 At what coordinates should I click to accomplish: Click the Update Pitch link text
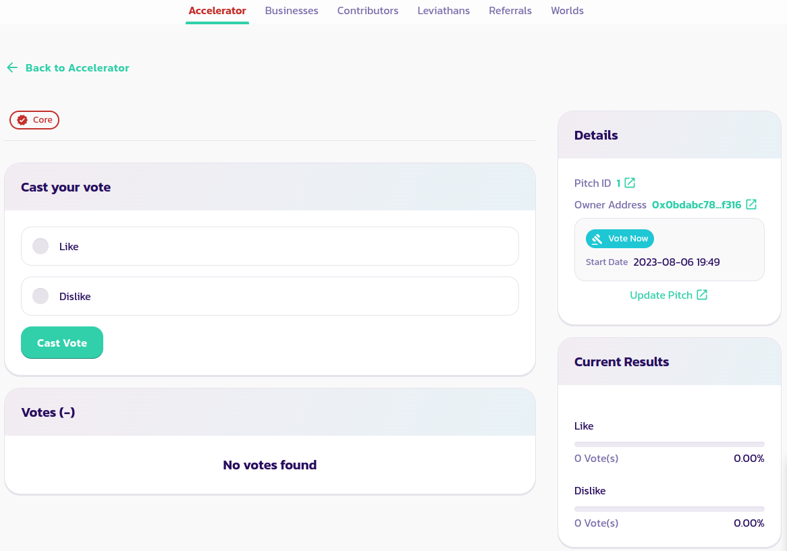[x=661, y=295]
